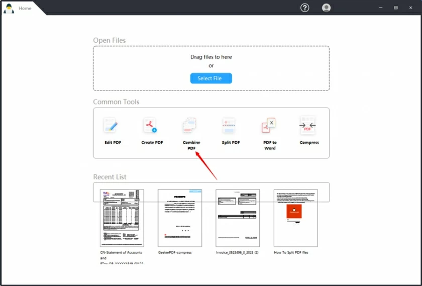Click the "Create PDF" label
The image size is (422, 286).
tap(152, 142)
